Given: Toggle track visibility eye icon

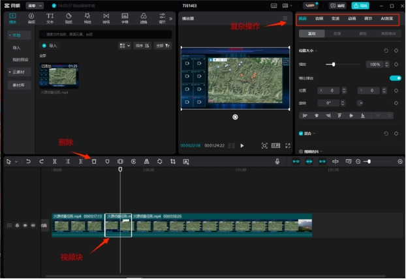Looking at the screenshot, I should [25, 225].
